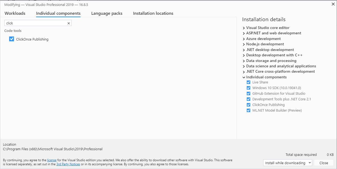Click the Close button
The width and height of the screenshot is (337, 169).
324,163
